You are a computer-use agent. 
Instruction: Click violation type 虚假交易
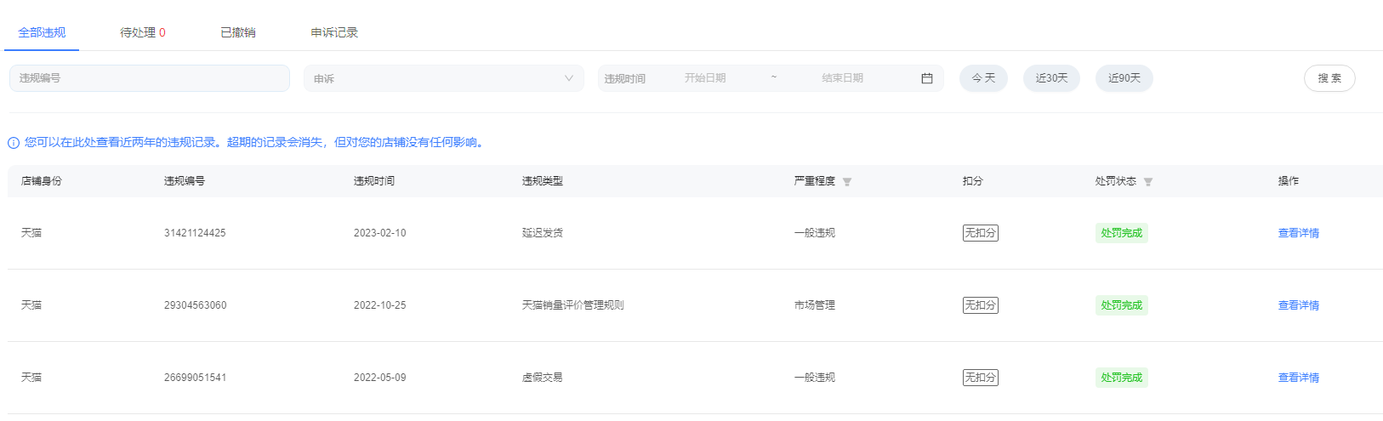(543, 378)
